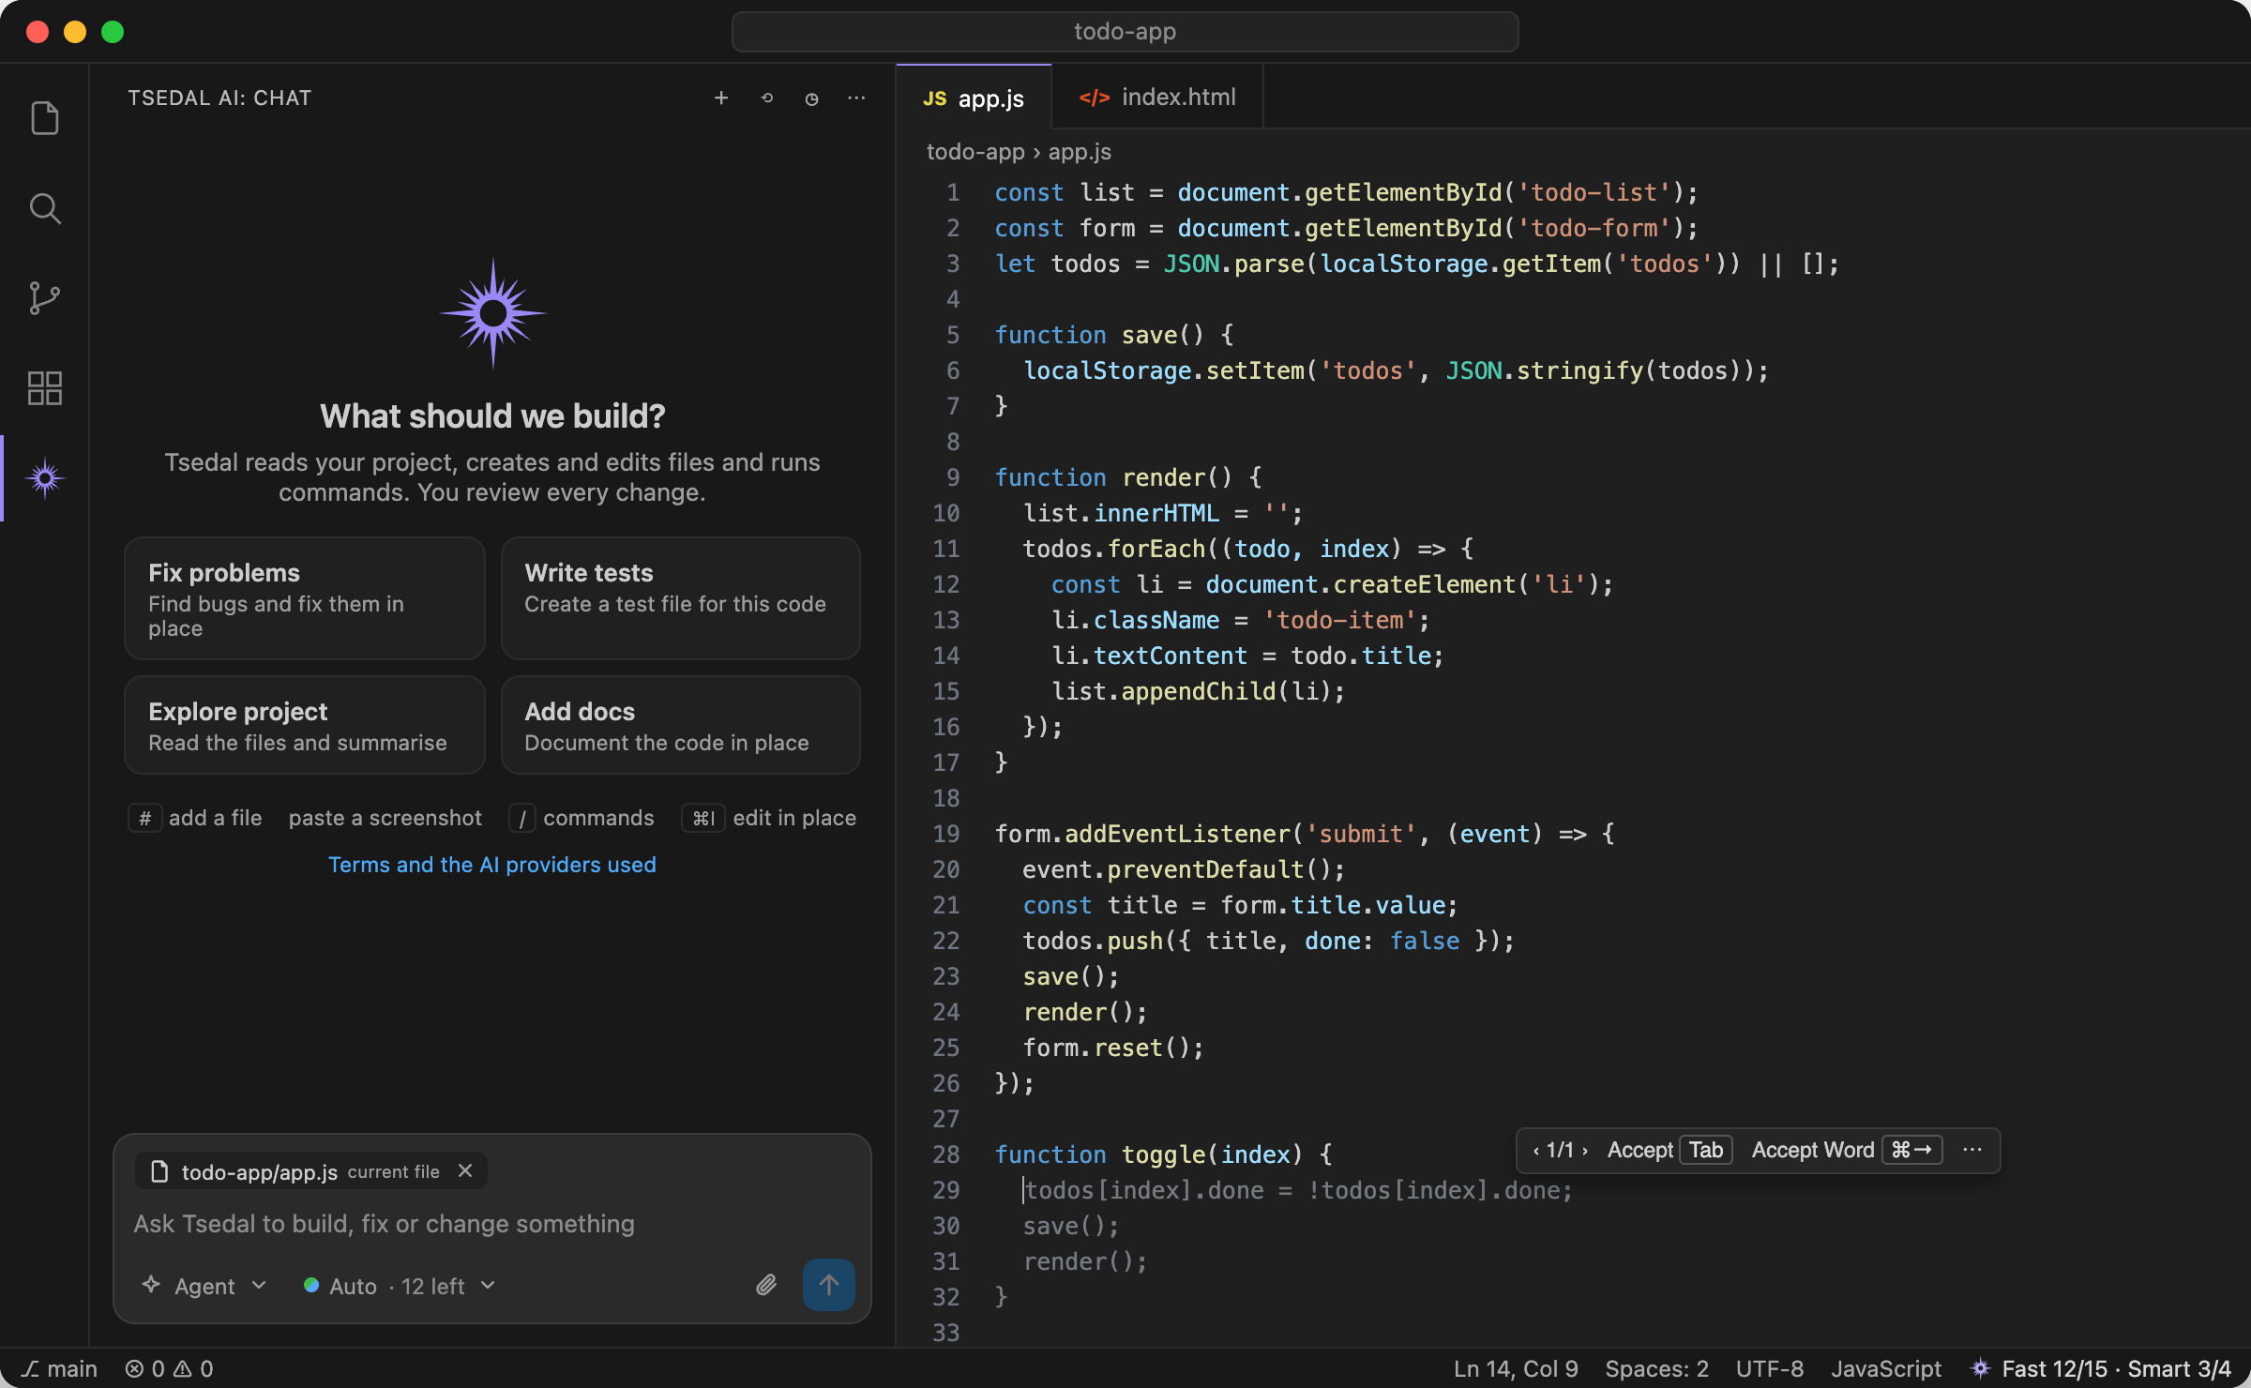This screenshot has width=2251, height=1388.
Task: Click errors and warnings count in status bar
Action: click(169, 1369)
